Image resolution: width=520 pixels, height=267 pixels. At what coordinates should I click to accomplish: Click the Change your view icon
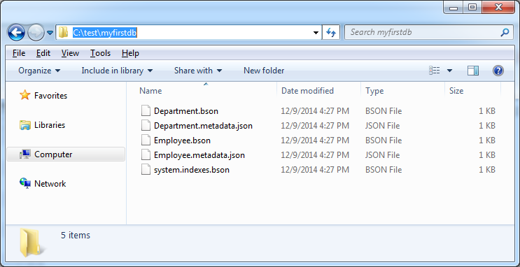[x=435, y=71]
